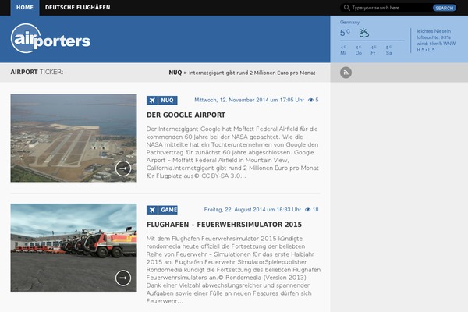Click the eye views icon showing 18

point(308,210)
